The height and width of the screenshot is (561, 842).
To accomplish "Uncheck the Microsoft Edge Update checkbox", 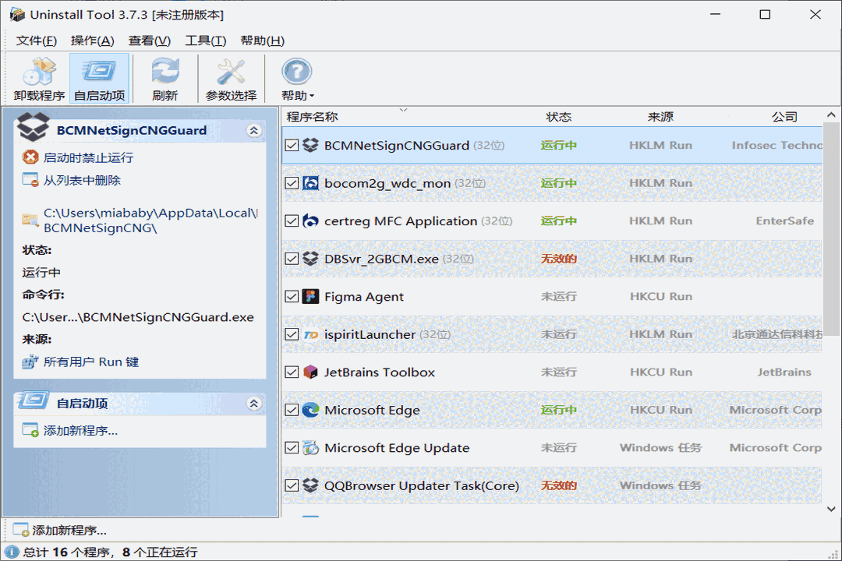I will click(x=292, y=448).
